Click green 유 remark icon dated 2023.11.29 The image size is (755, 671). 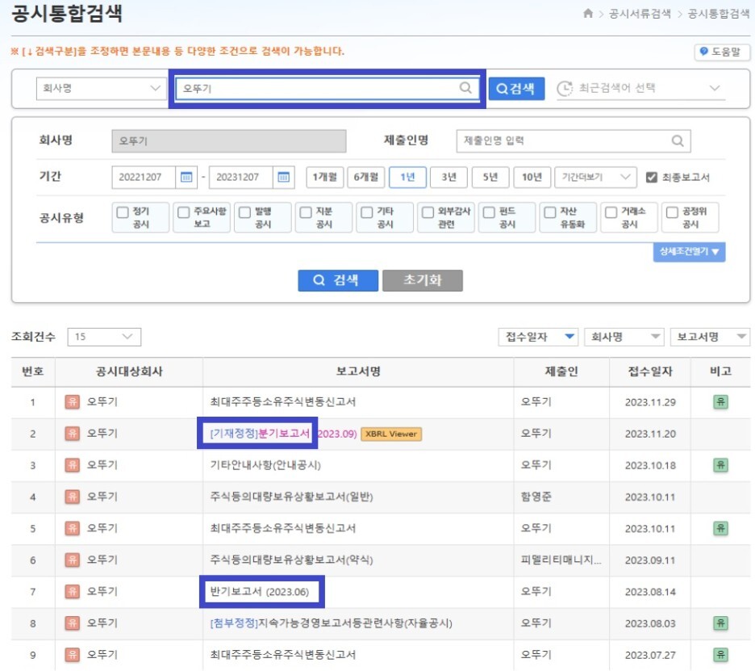pyautogui.click(x=720, y=401)
